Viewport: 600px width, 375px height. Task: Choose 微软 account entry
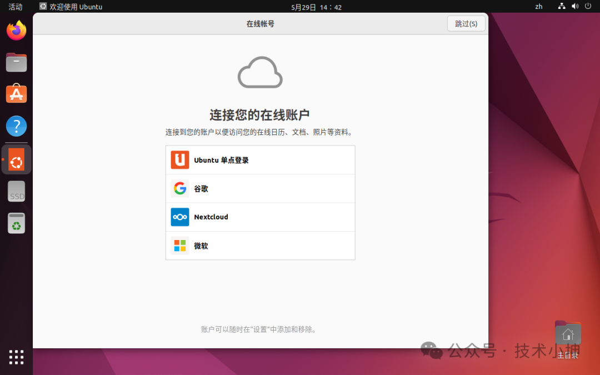pos(260,246)
